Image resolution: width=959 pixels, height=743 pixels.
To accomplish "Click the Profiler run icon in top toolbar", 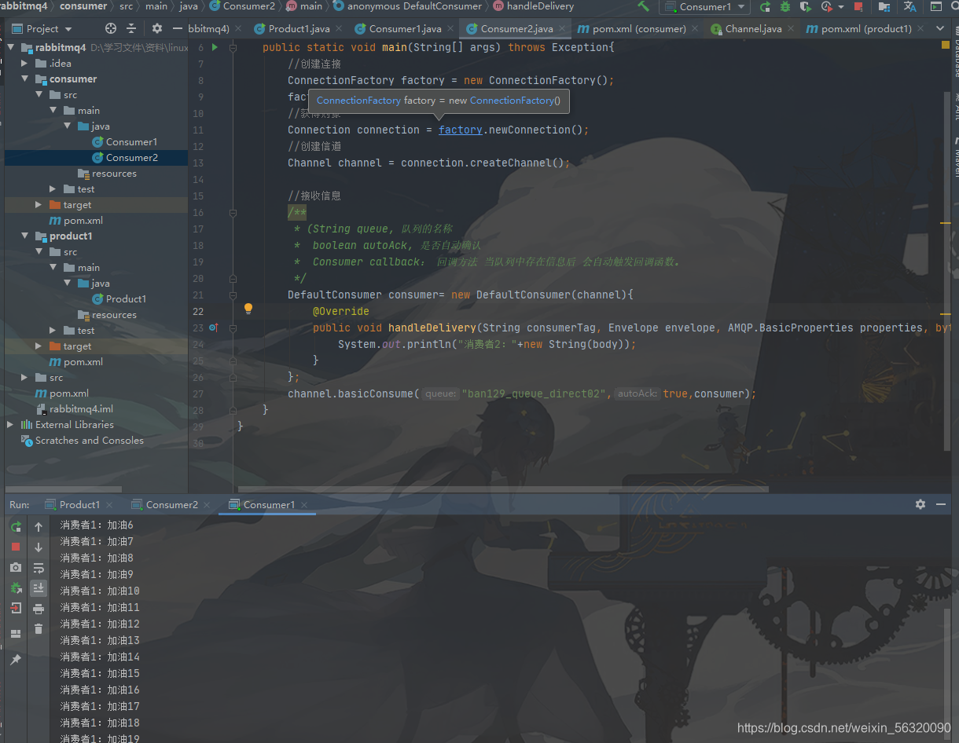I will point(826,6).
